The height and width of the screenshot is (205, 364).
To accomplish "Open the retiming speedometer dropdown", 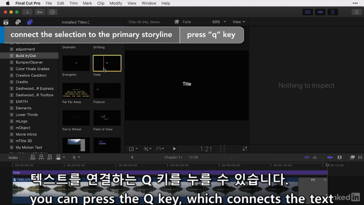I will 160,149.
